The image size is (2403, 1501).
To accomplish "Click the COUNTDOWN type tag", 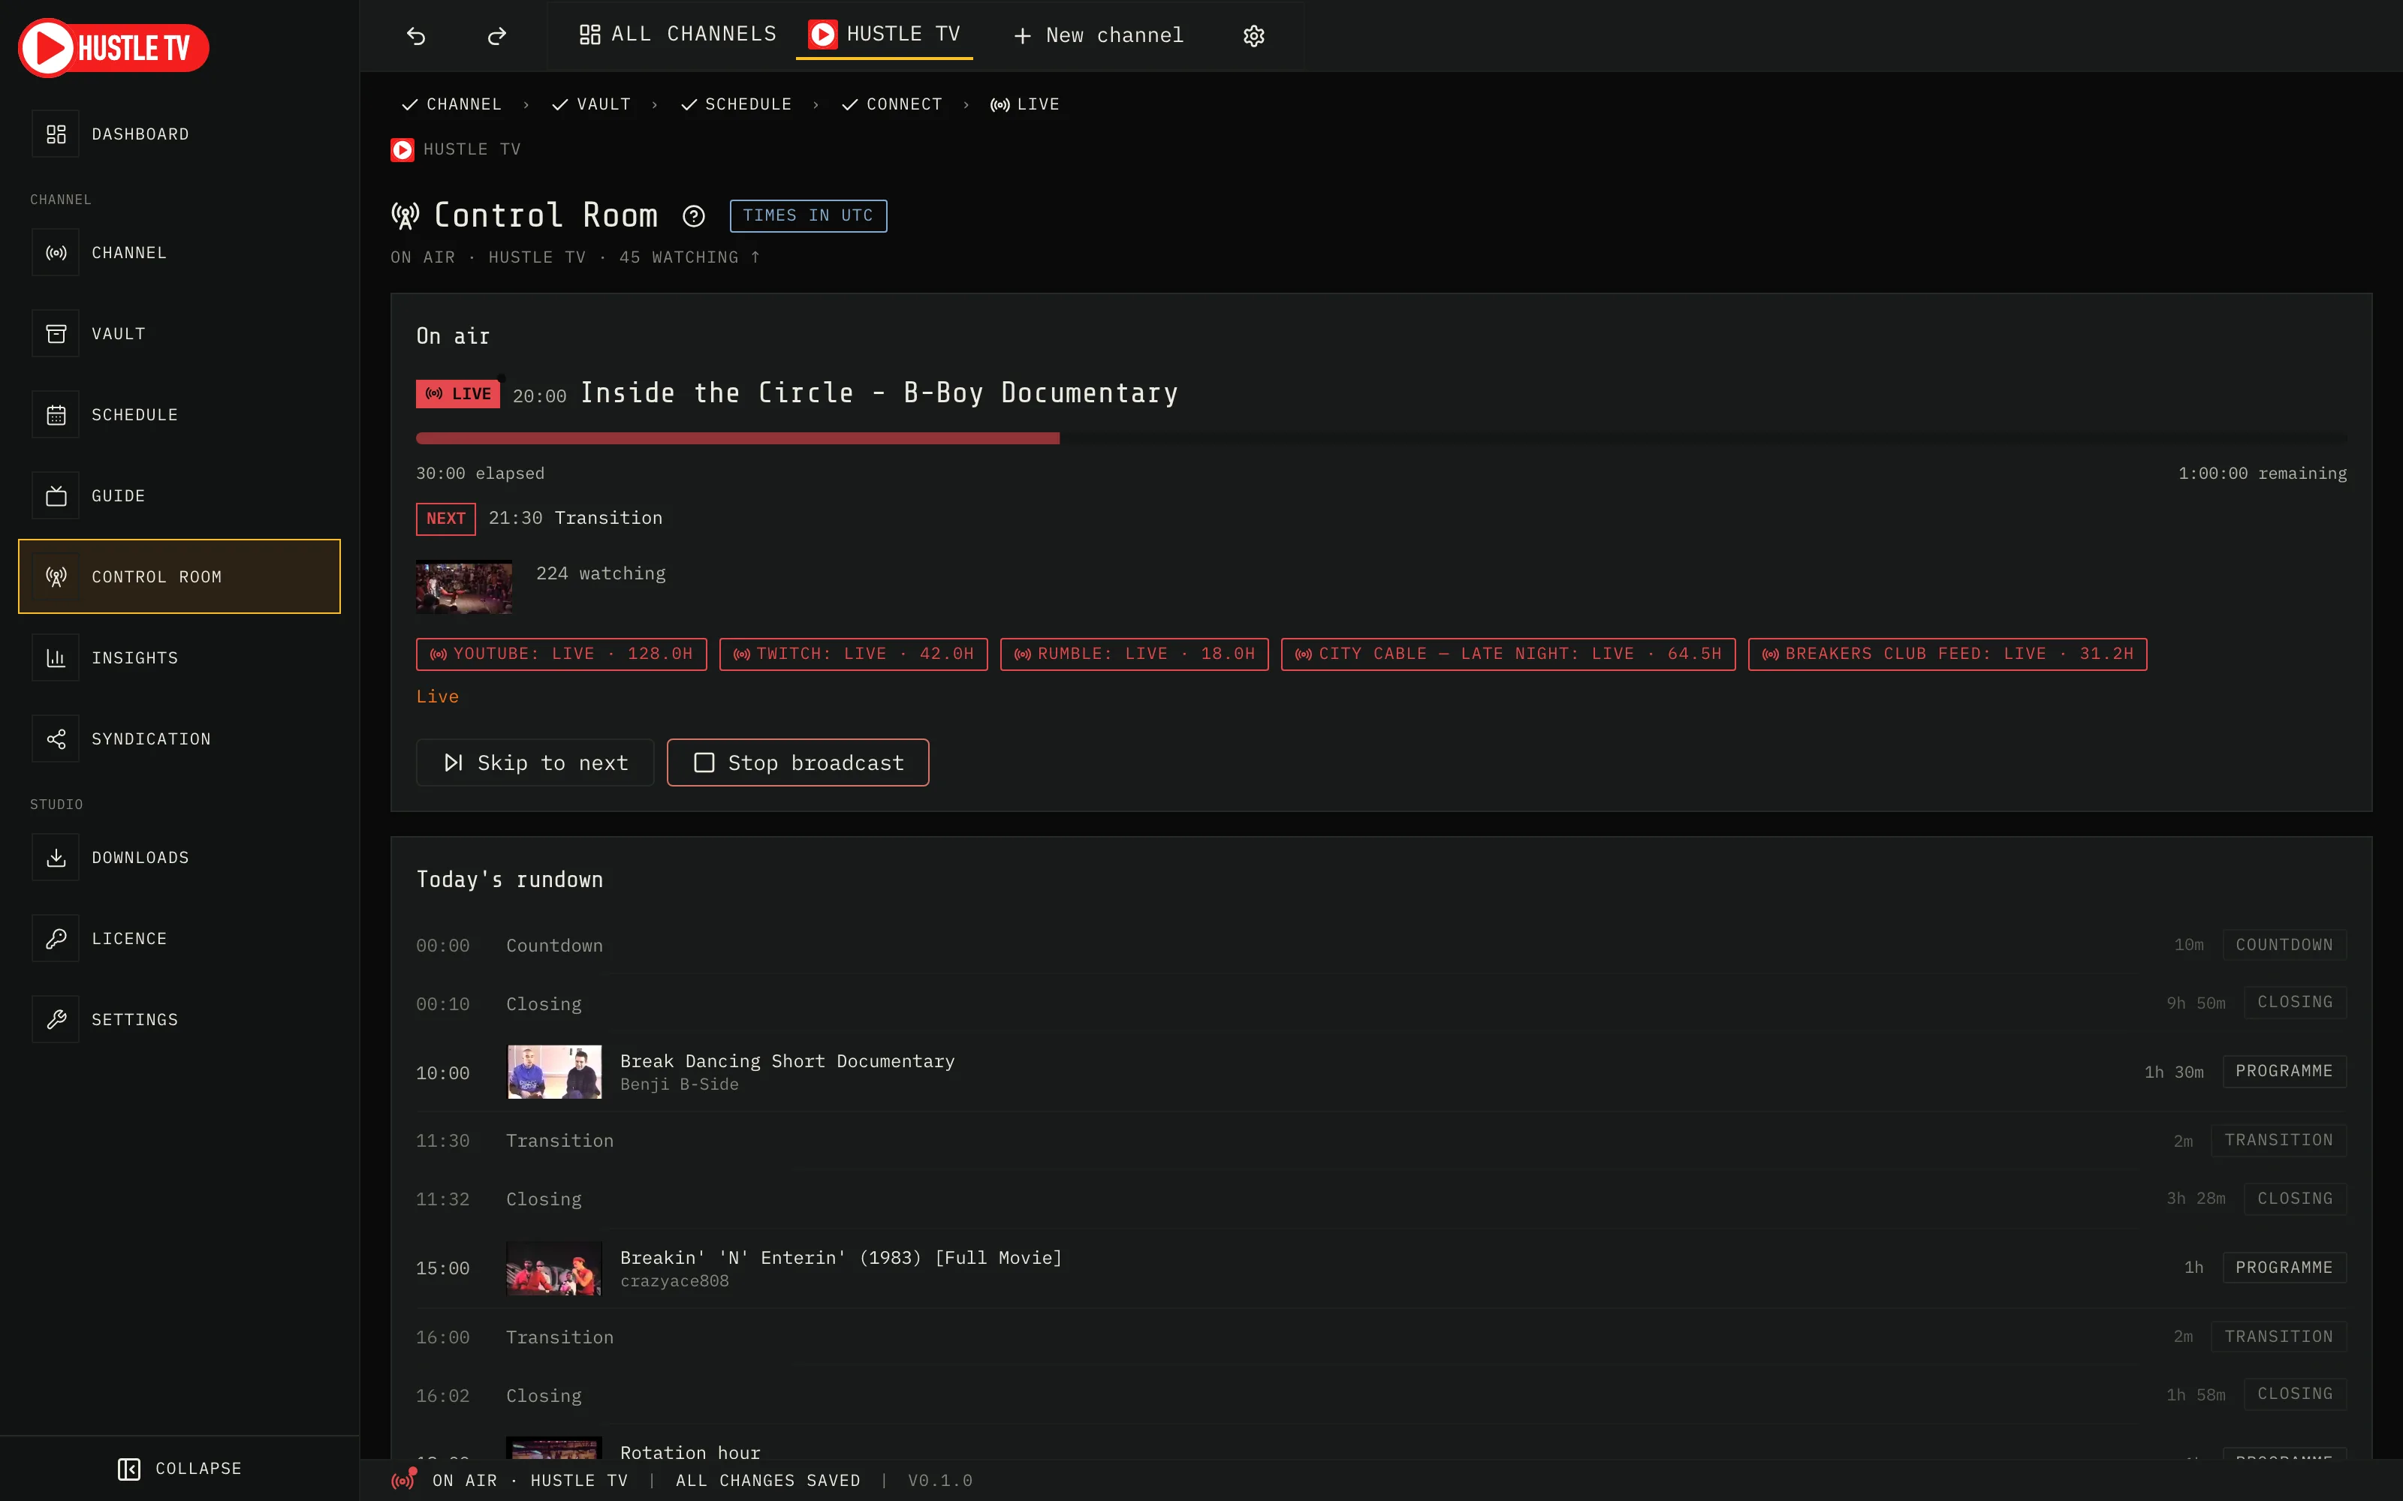I will [2284, 945].
